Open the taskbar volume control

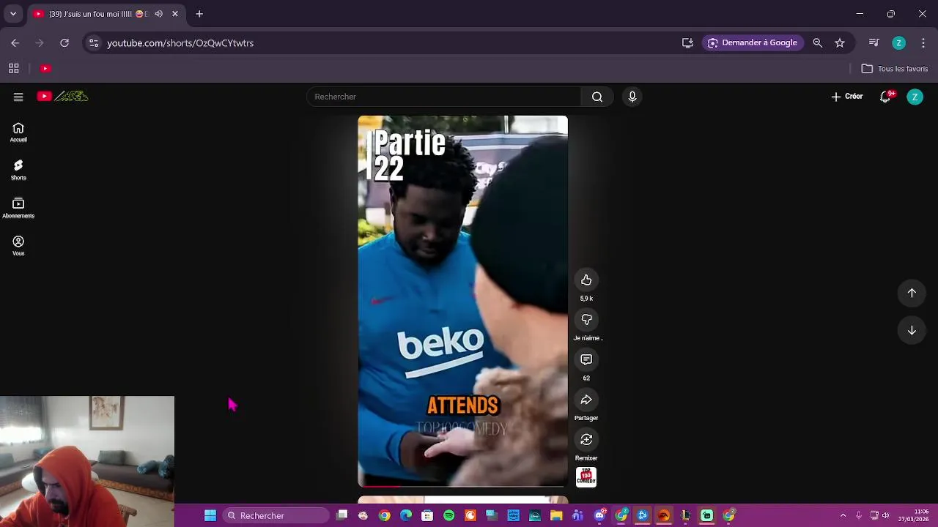(x=886, y=516)
